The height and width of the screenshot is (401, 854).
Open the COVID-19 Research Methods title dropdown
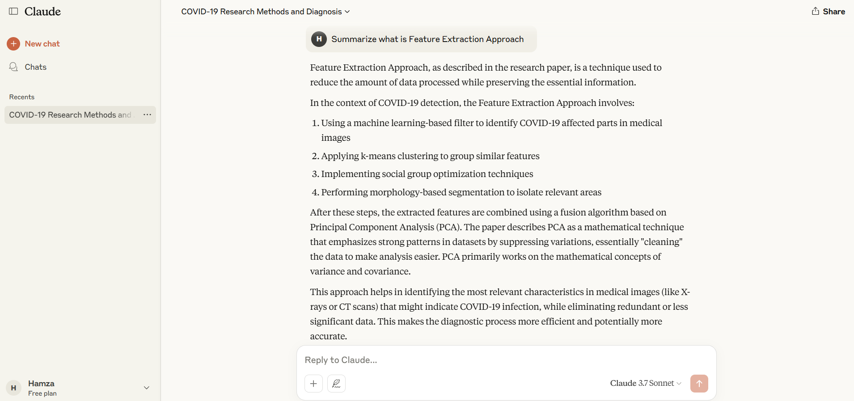(347, 12)
